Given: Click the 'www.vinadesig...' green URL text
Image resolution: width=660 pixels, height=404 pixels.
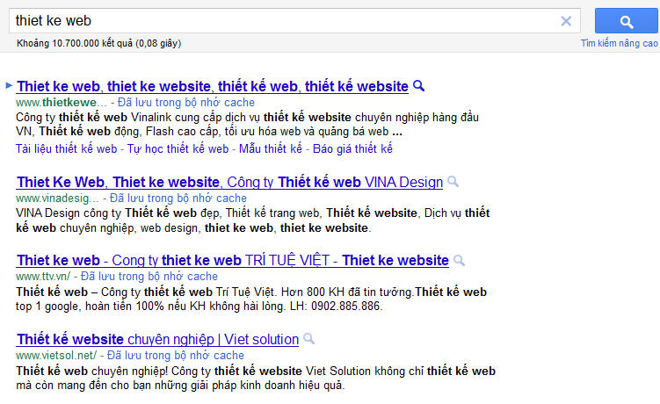Looking at the screenshot, I should pyautogui.click(x=57, y=198).
